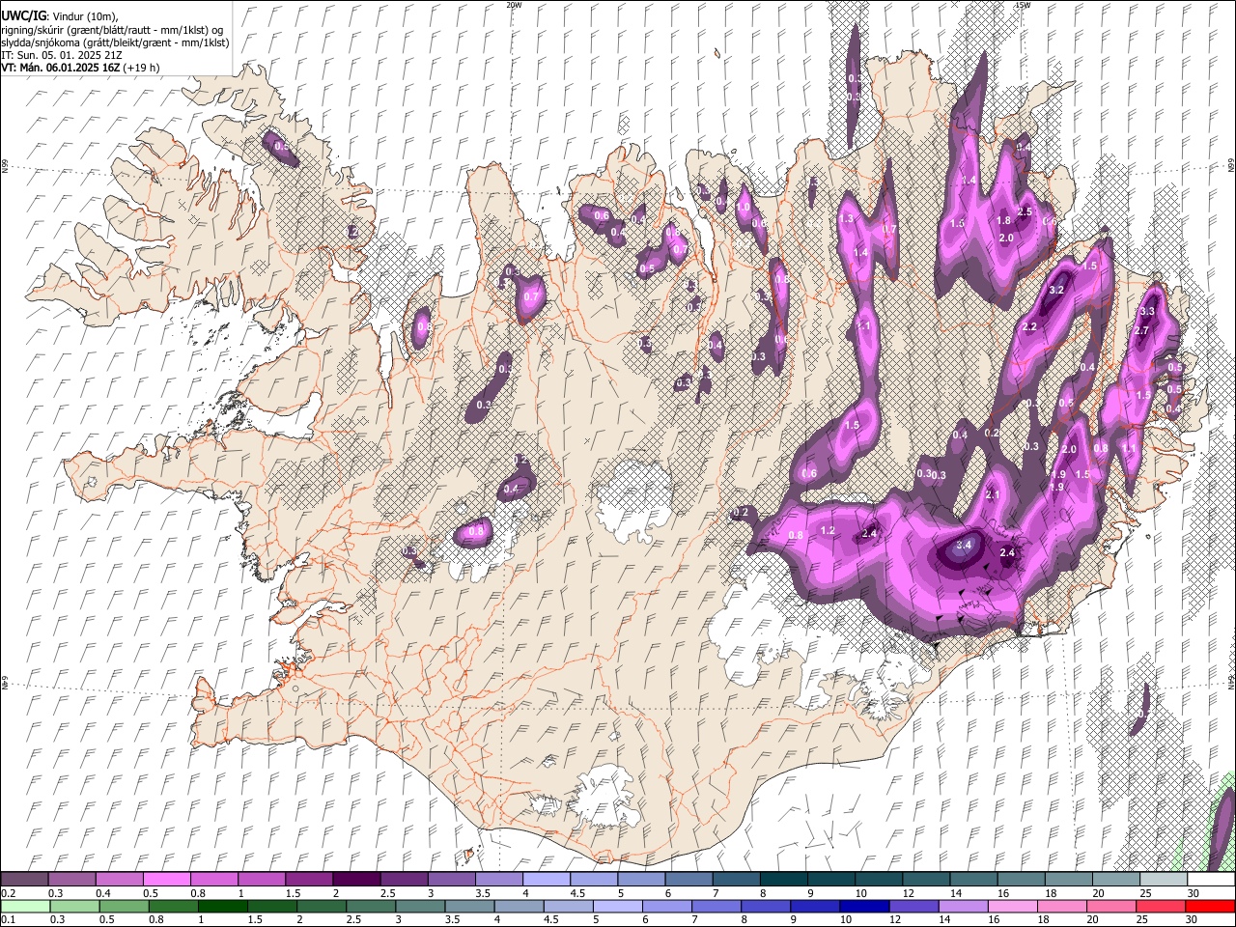The width and height of the screenshot is (1236, 927).
Task: Click the '1.2' precipitation value on the map
Action: tap(828, 530)
